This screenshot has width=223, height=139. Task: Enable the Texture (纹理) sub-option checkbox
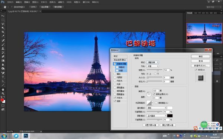(117, 70)
